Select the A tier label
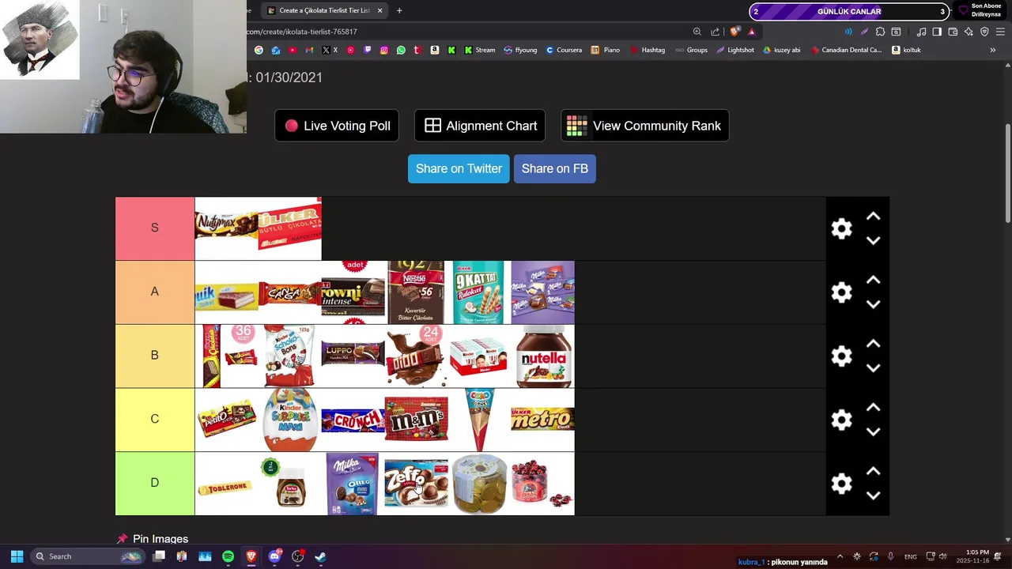 (155, 292)
